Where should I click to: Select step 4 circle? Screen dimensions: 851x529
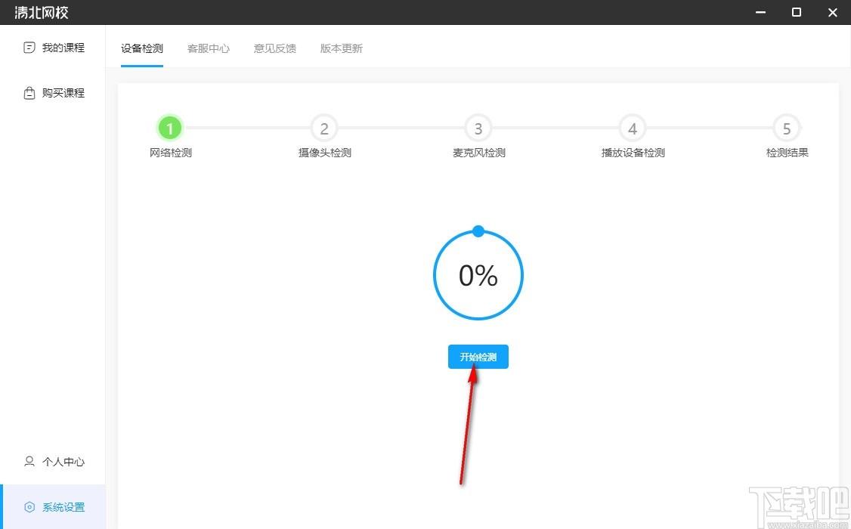(x=633, y=128)
